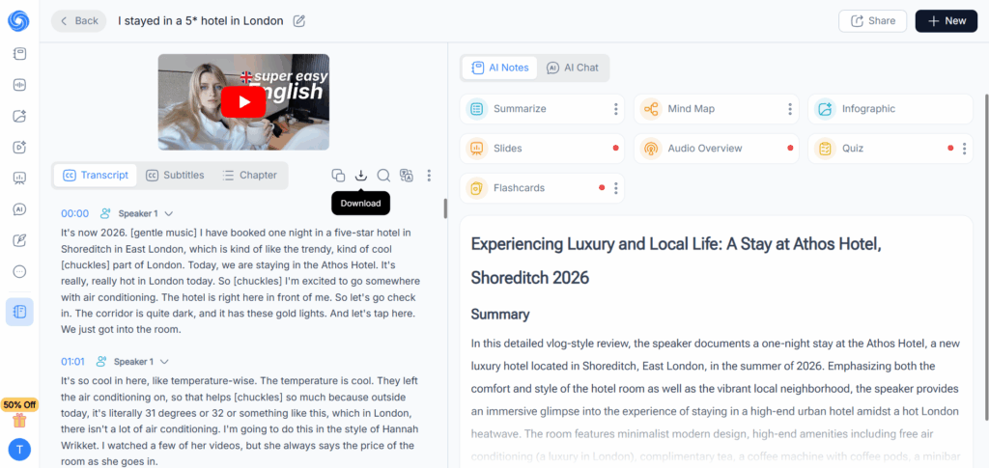The height and width of the screenshot is (468, 989).
Task: Expand the Speaker 1 dropdown at 01:01
Action: [x=164, y=362]
